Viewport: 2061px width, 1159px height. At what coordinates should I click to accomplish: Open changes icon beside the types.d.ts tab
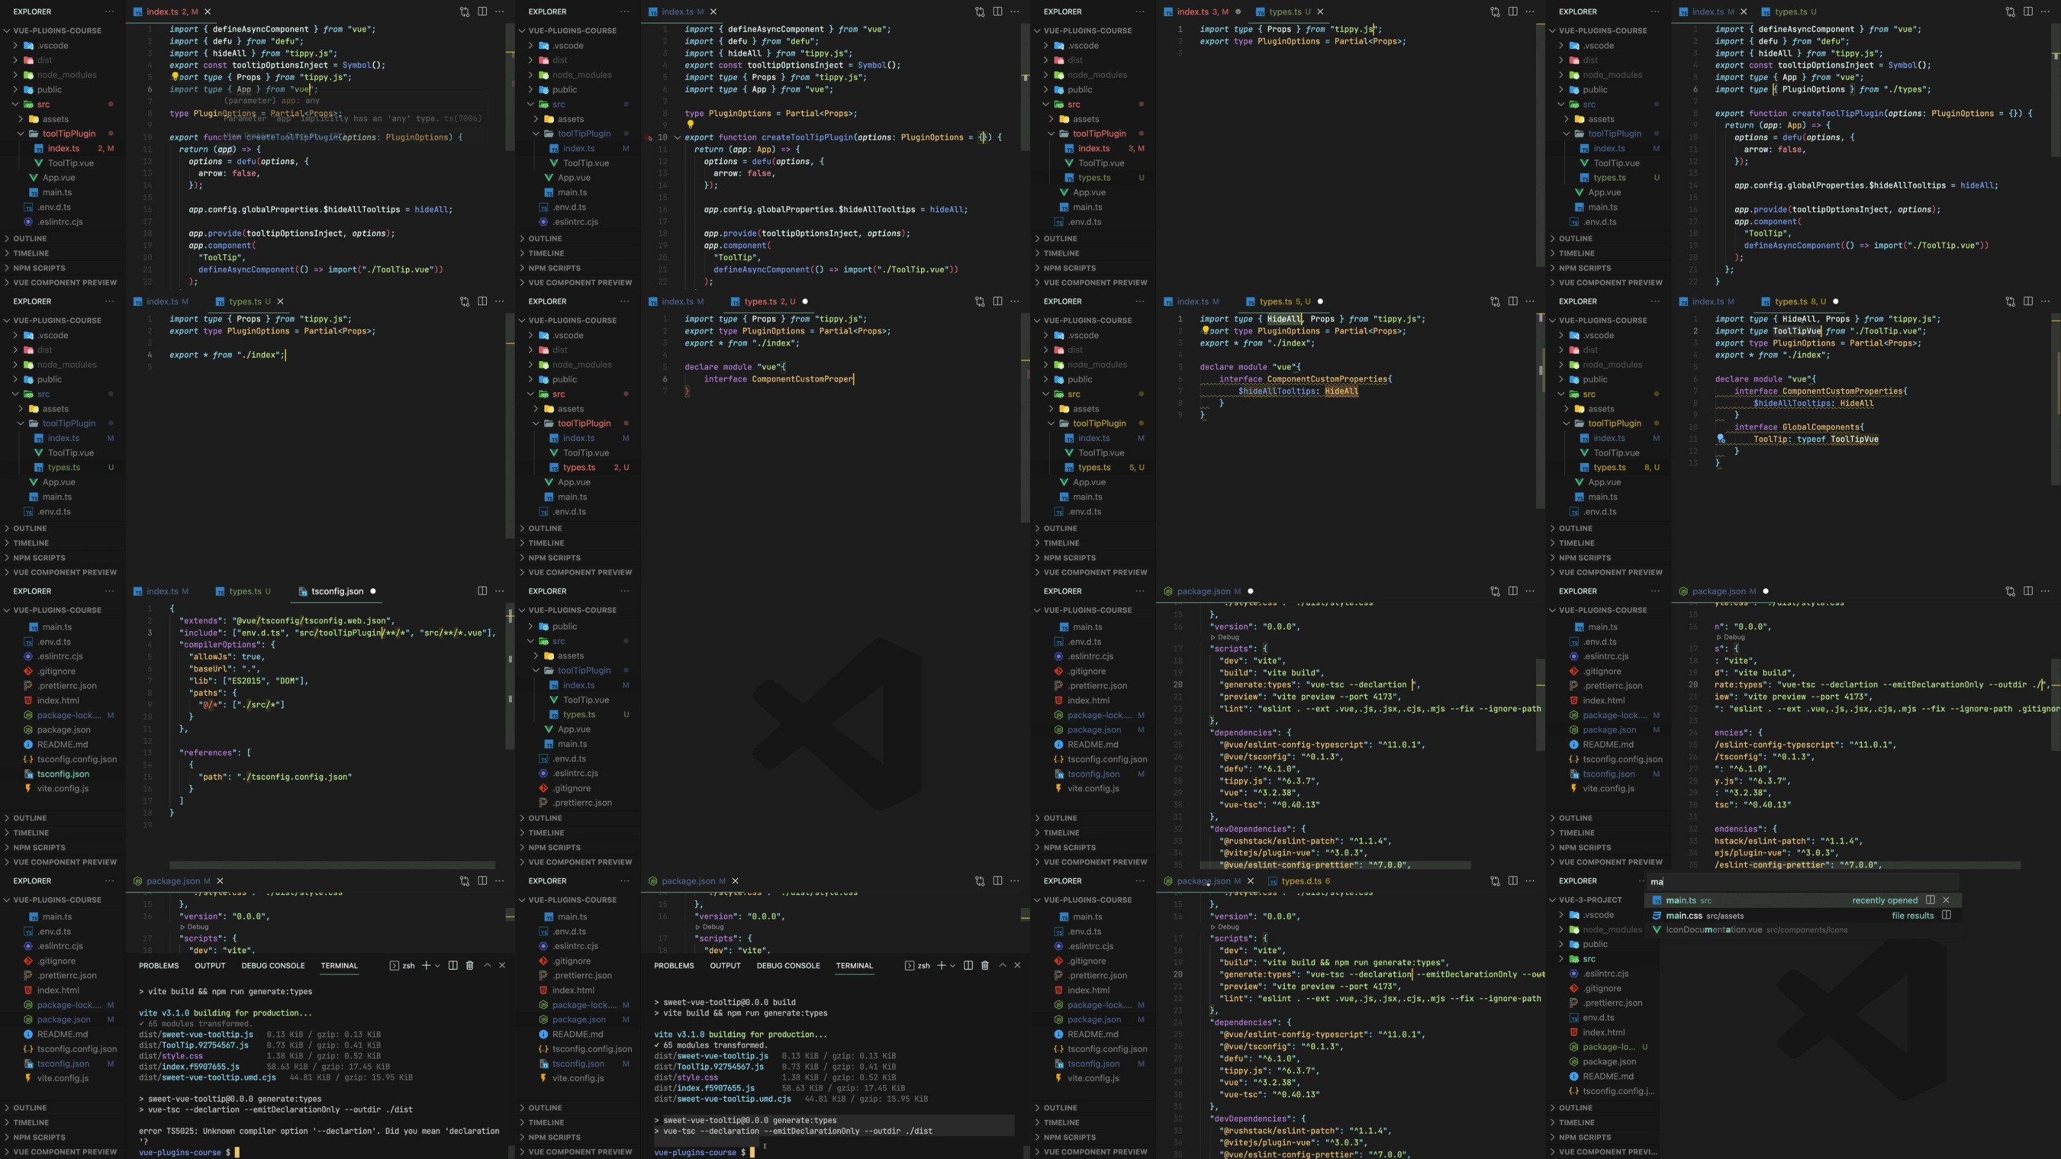click(1496, 881)
